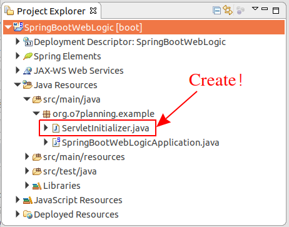The width and height of the screenshot is (289, 227).
Task: Select the src/test/java source folder
Action: click(70, 171)
